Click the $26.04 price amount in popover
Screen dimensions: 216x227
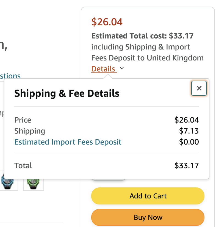tap(187, 120)
